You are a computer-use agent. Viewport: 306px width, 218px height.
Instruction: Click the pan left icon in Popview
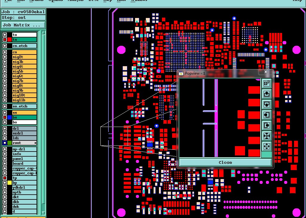click(267, 115)
